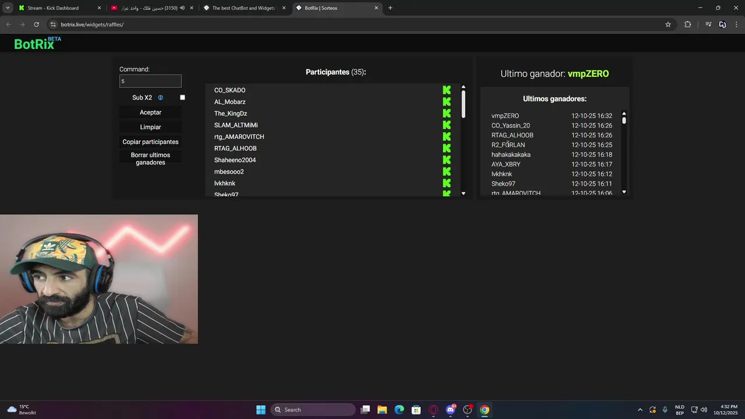
Task: Open the browser extensions puzzle icon
Action: 687,24
